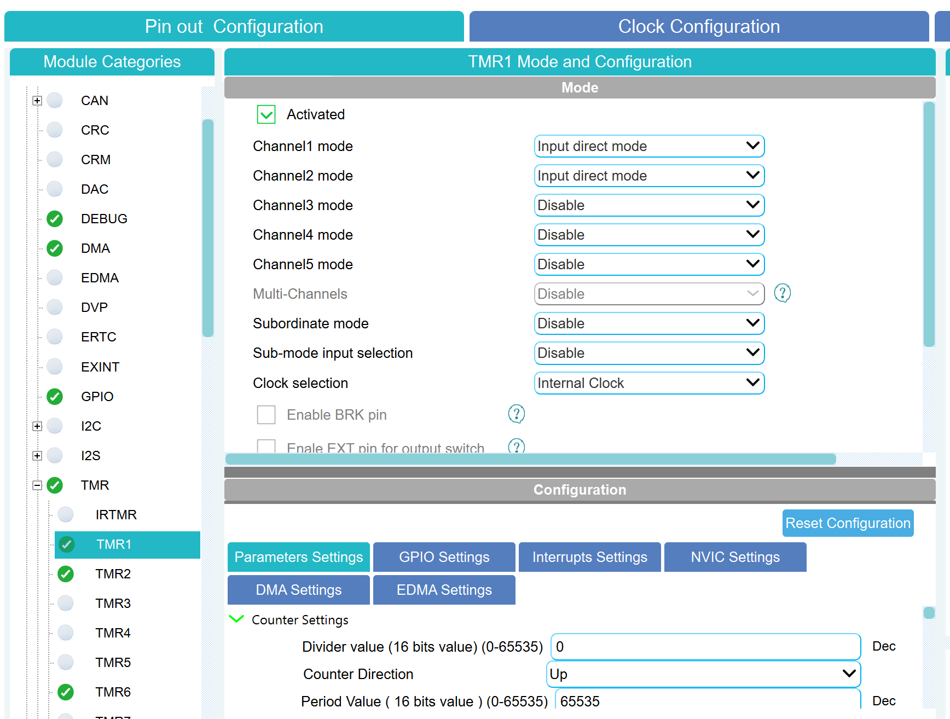This screenshot has height=719, width=950.
Task: Select the NVIC Settings tab
Action: coord(735,557)
